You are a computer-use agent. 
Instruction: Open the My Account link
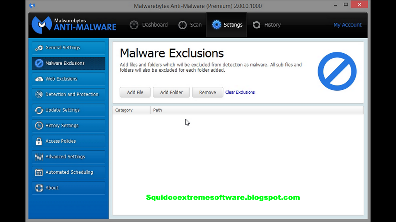pos(347,25)
